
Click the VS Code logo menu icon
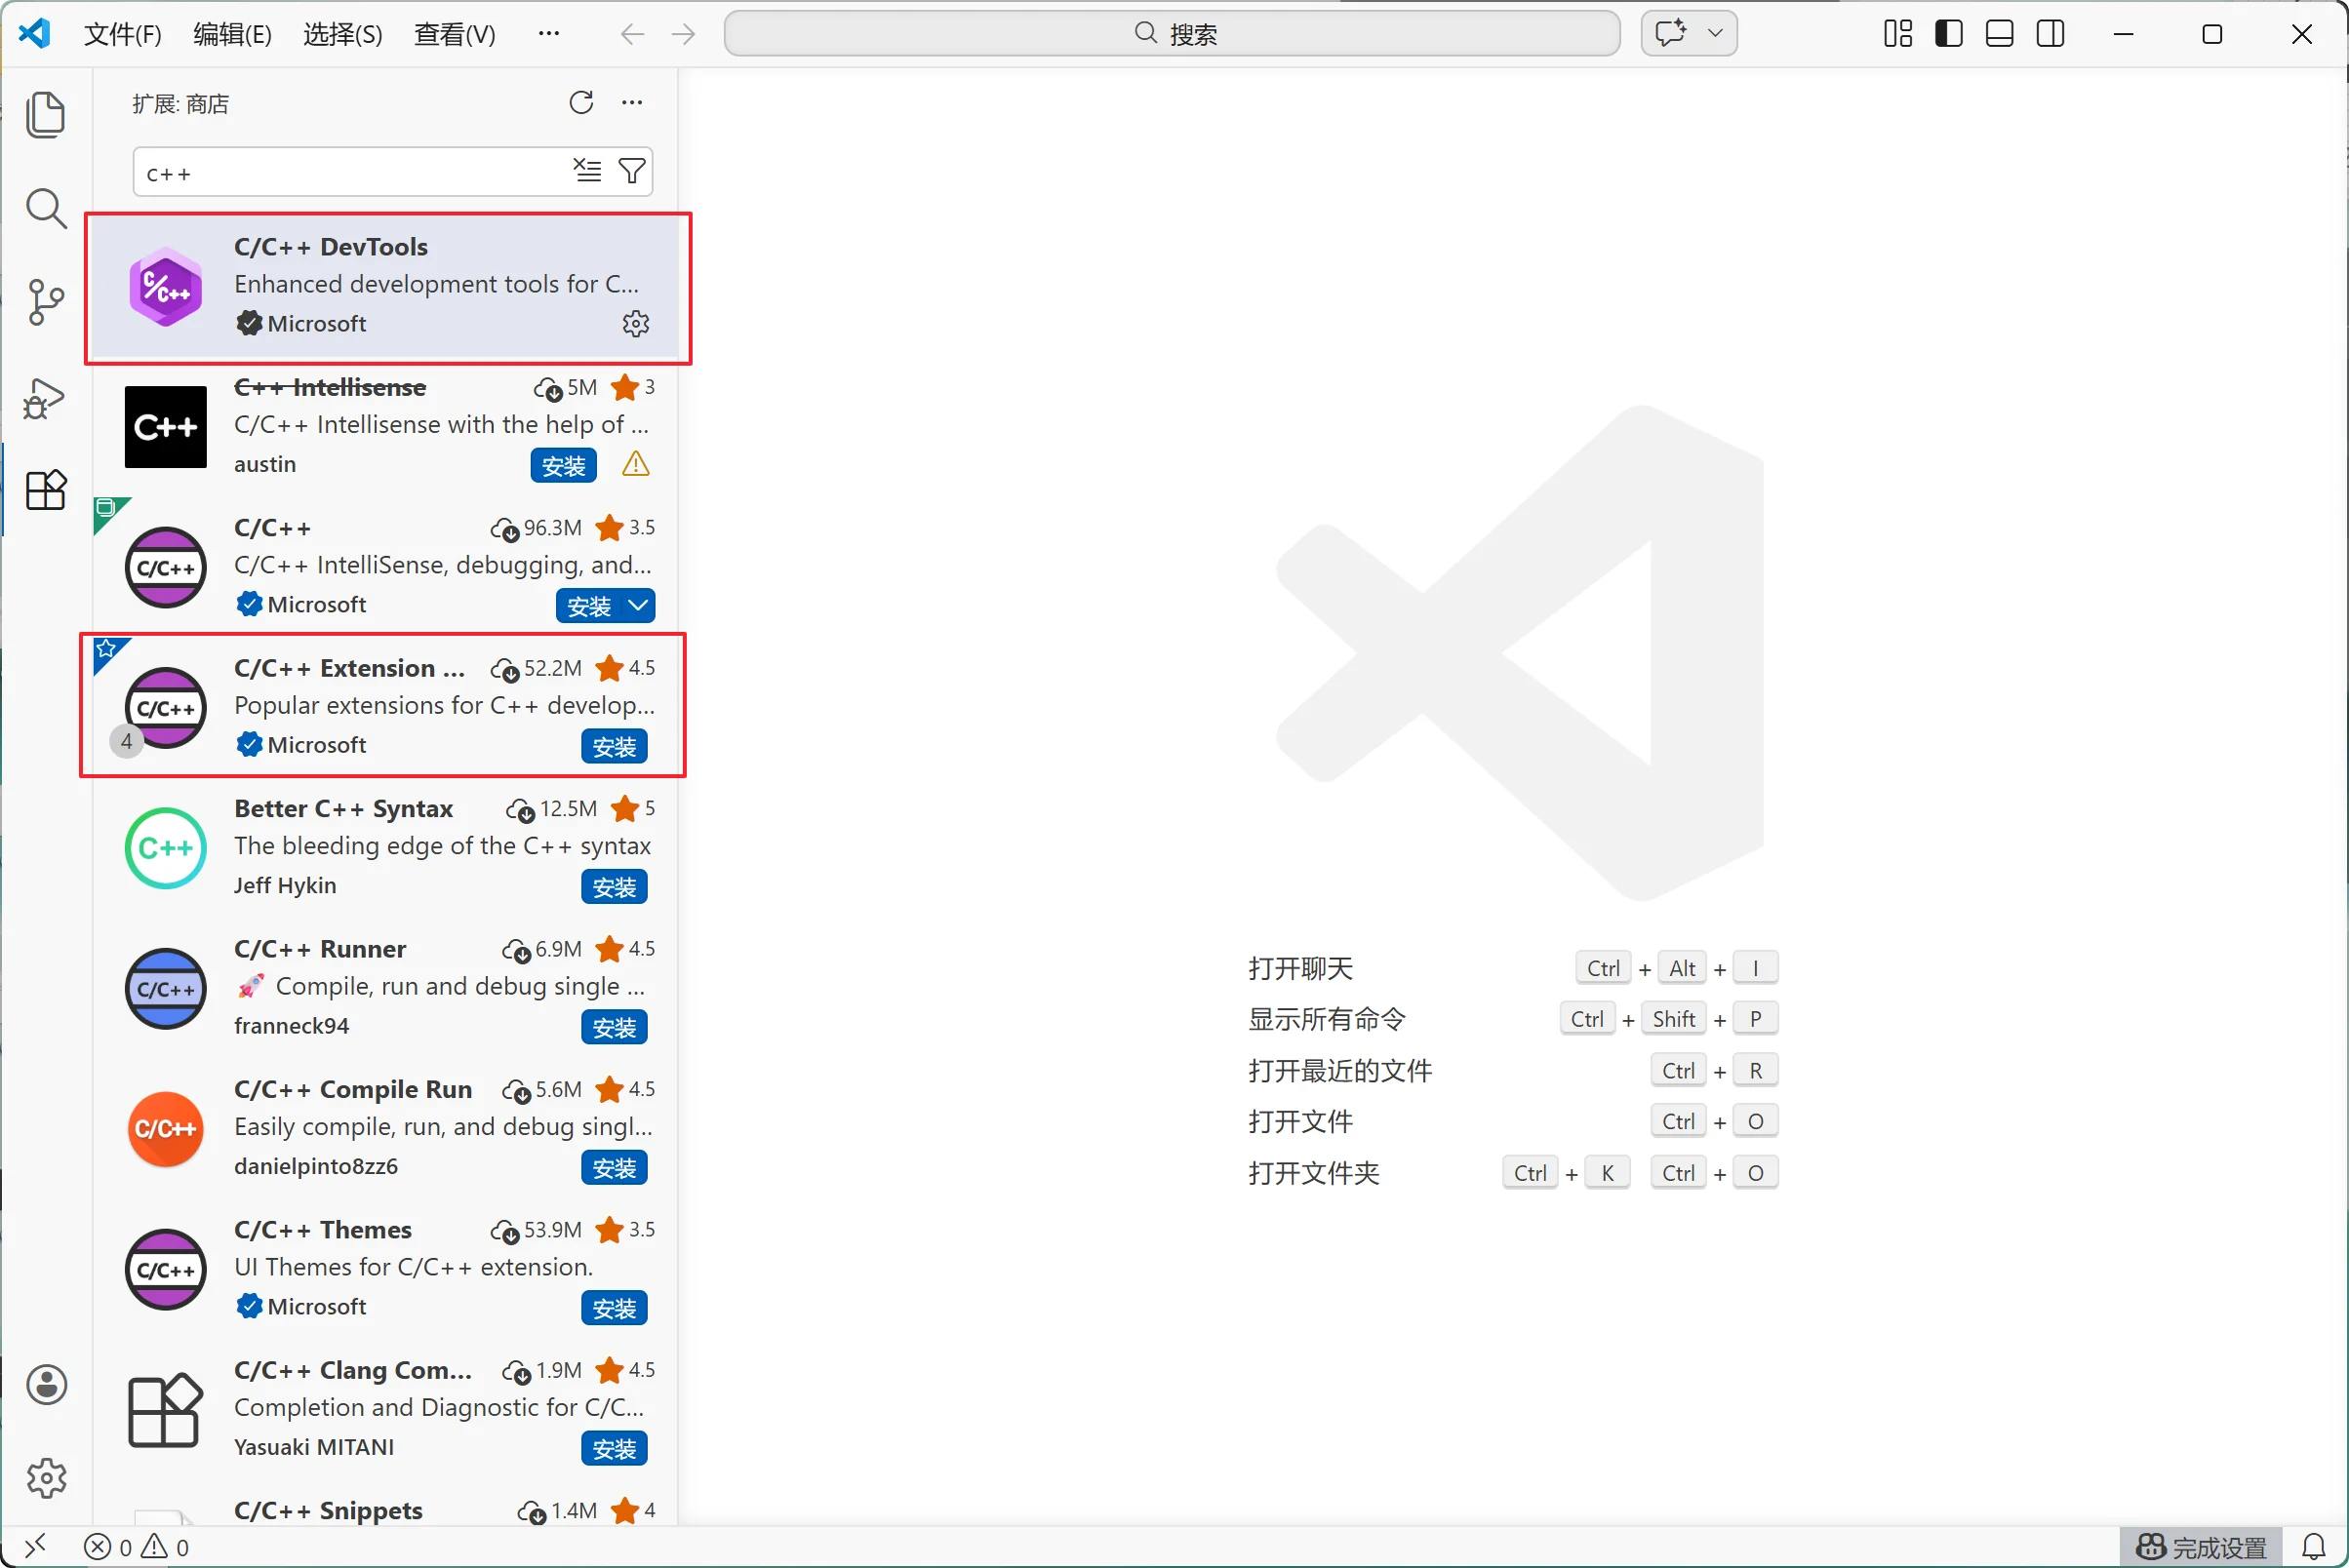35,34
